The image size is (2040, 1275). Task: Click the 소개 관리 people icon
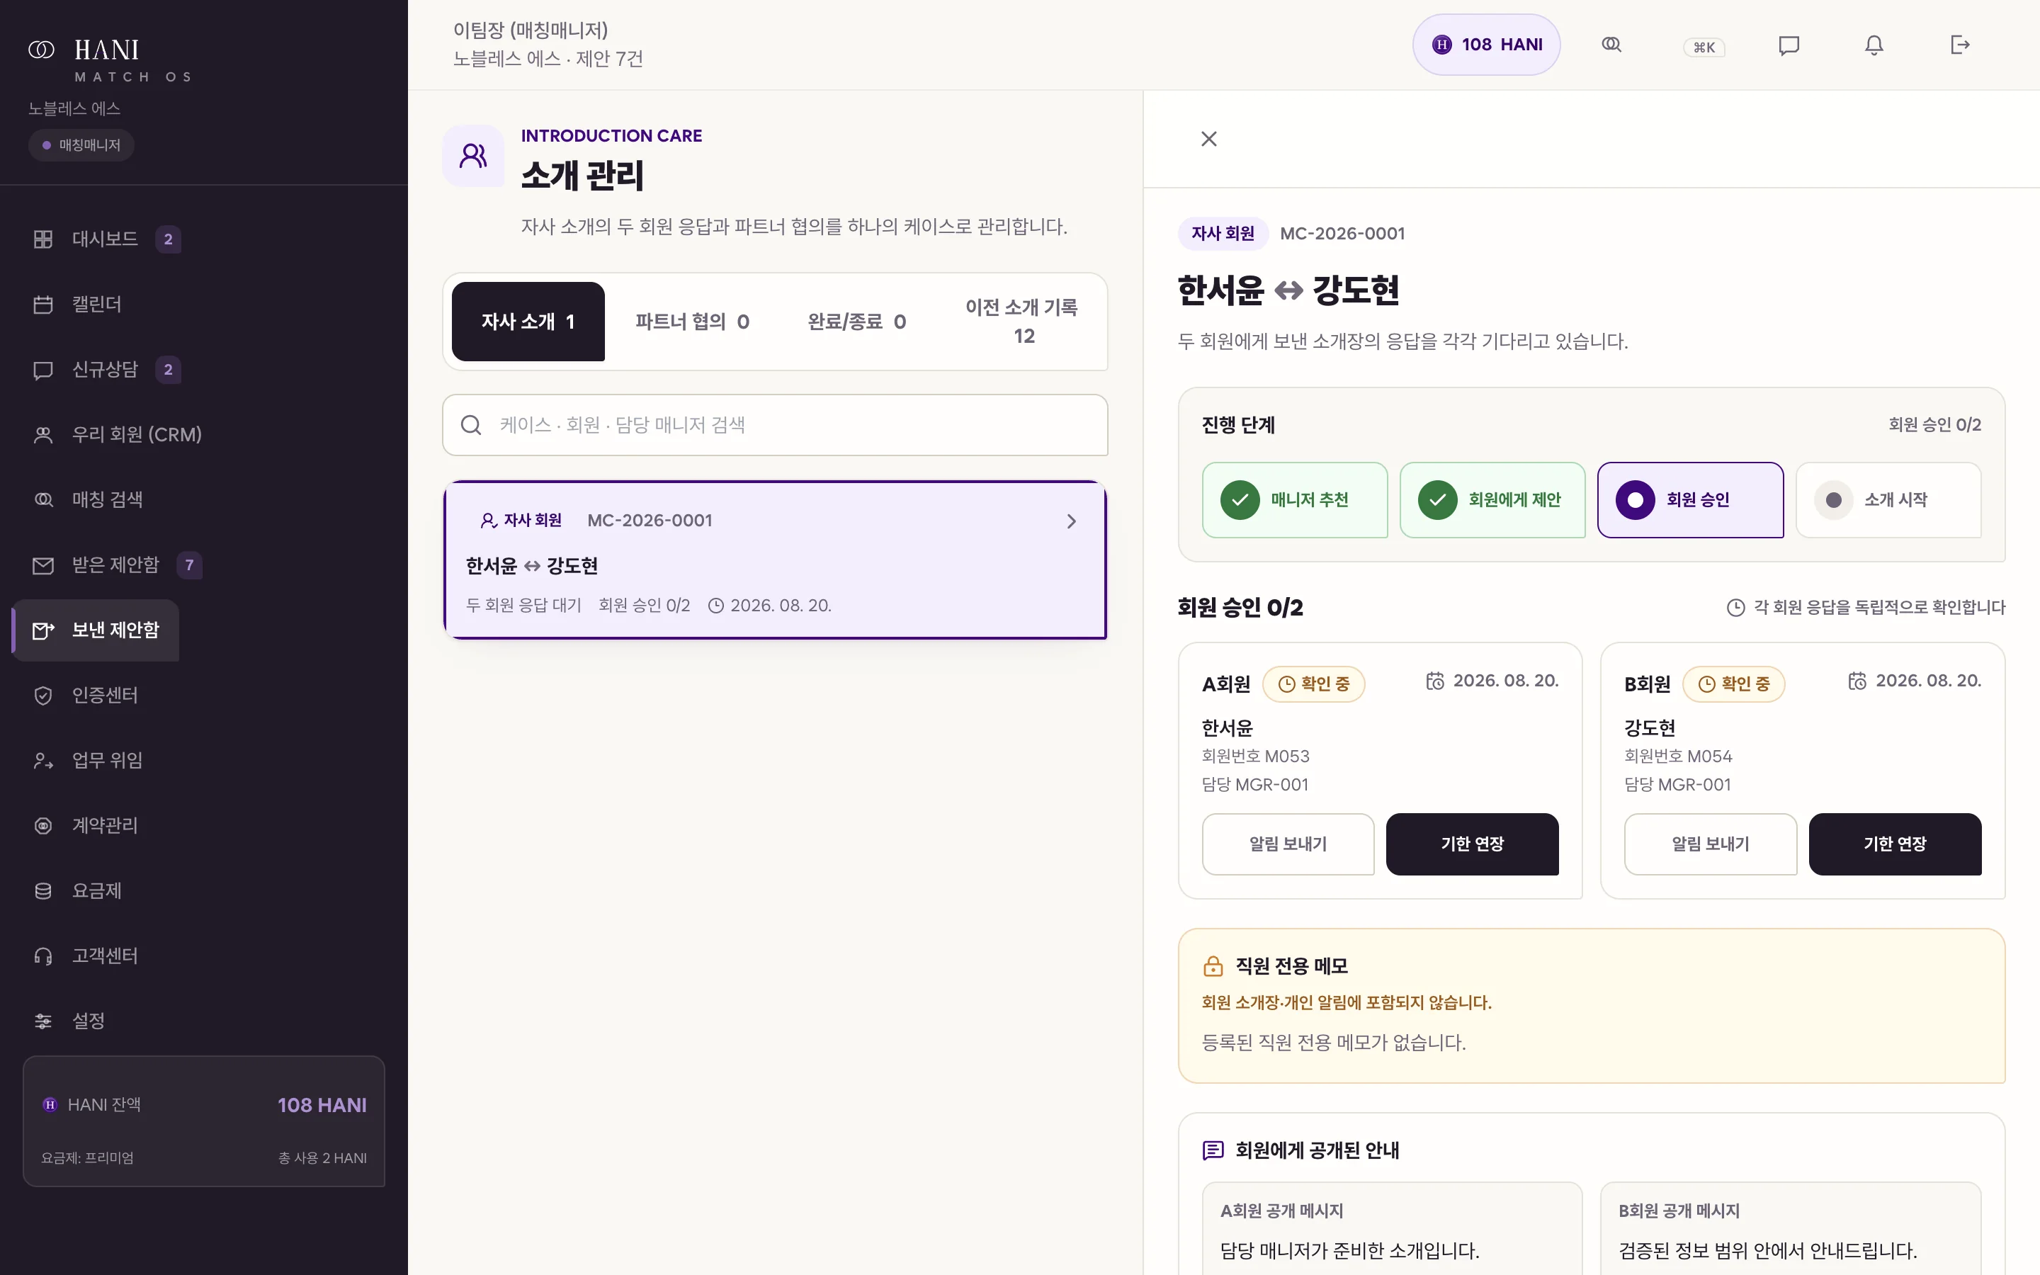(x=473, y=156)
